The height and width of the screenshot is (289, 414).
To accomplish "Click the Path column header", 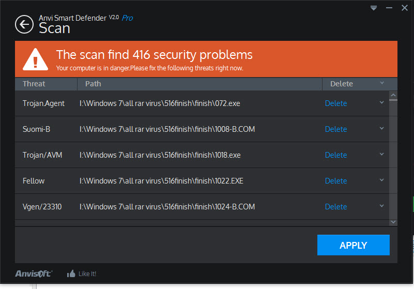I will [x=93, y=84].
